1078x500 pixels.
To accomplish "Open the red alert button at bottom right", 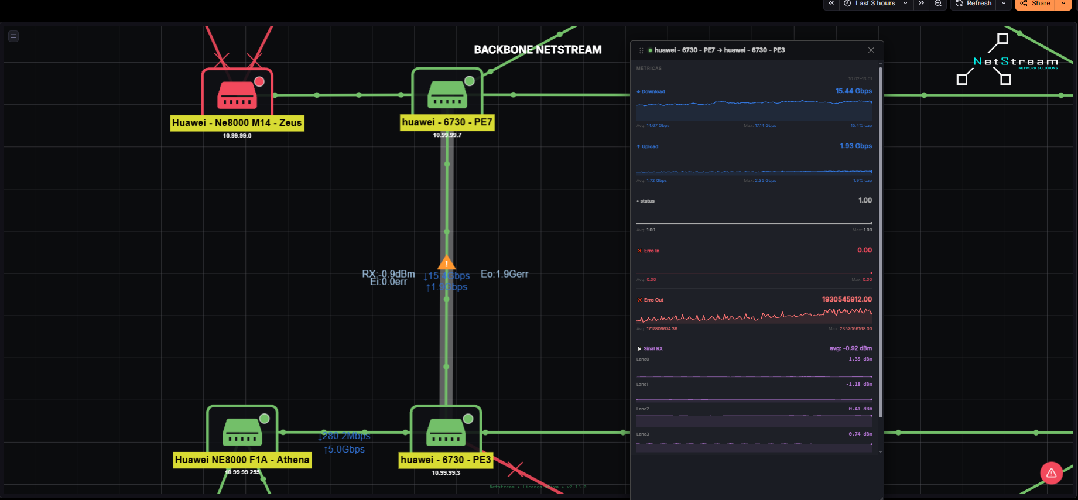I will point(1052,473).
